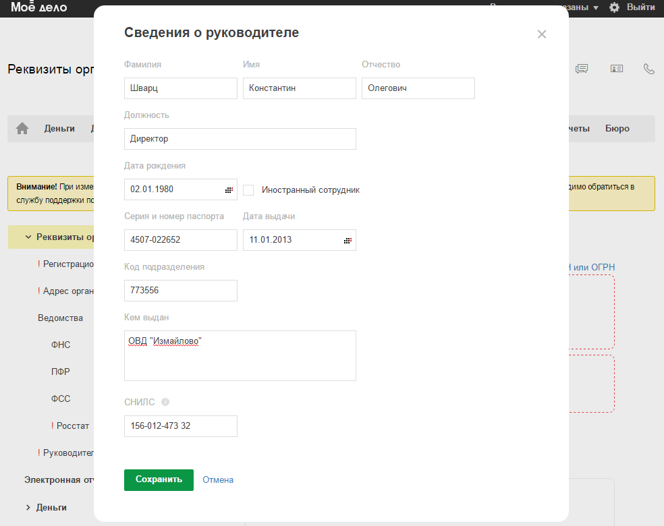Expand the Деньги sidebar section
The height and width of the screenshot is (526, 664).
click(x=28, y=507)
